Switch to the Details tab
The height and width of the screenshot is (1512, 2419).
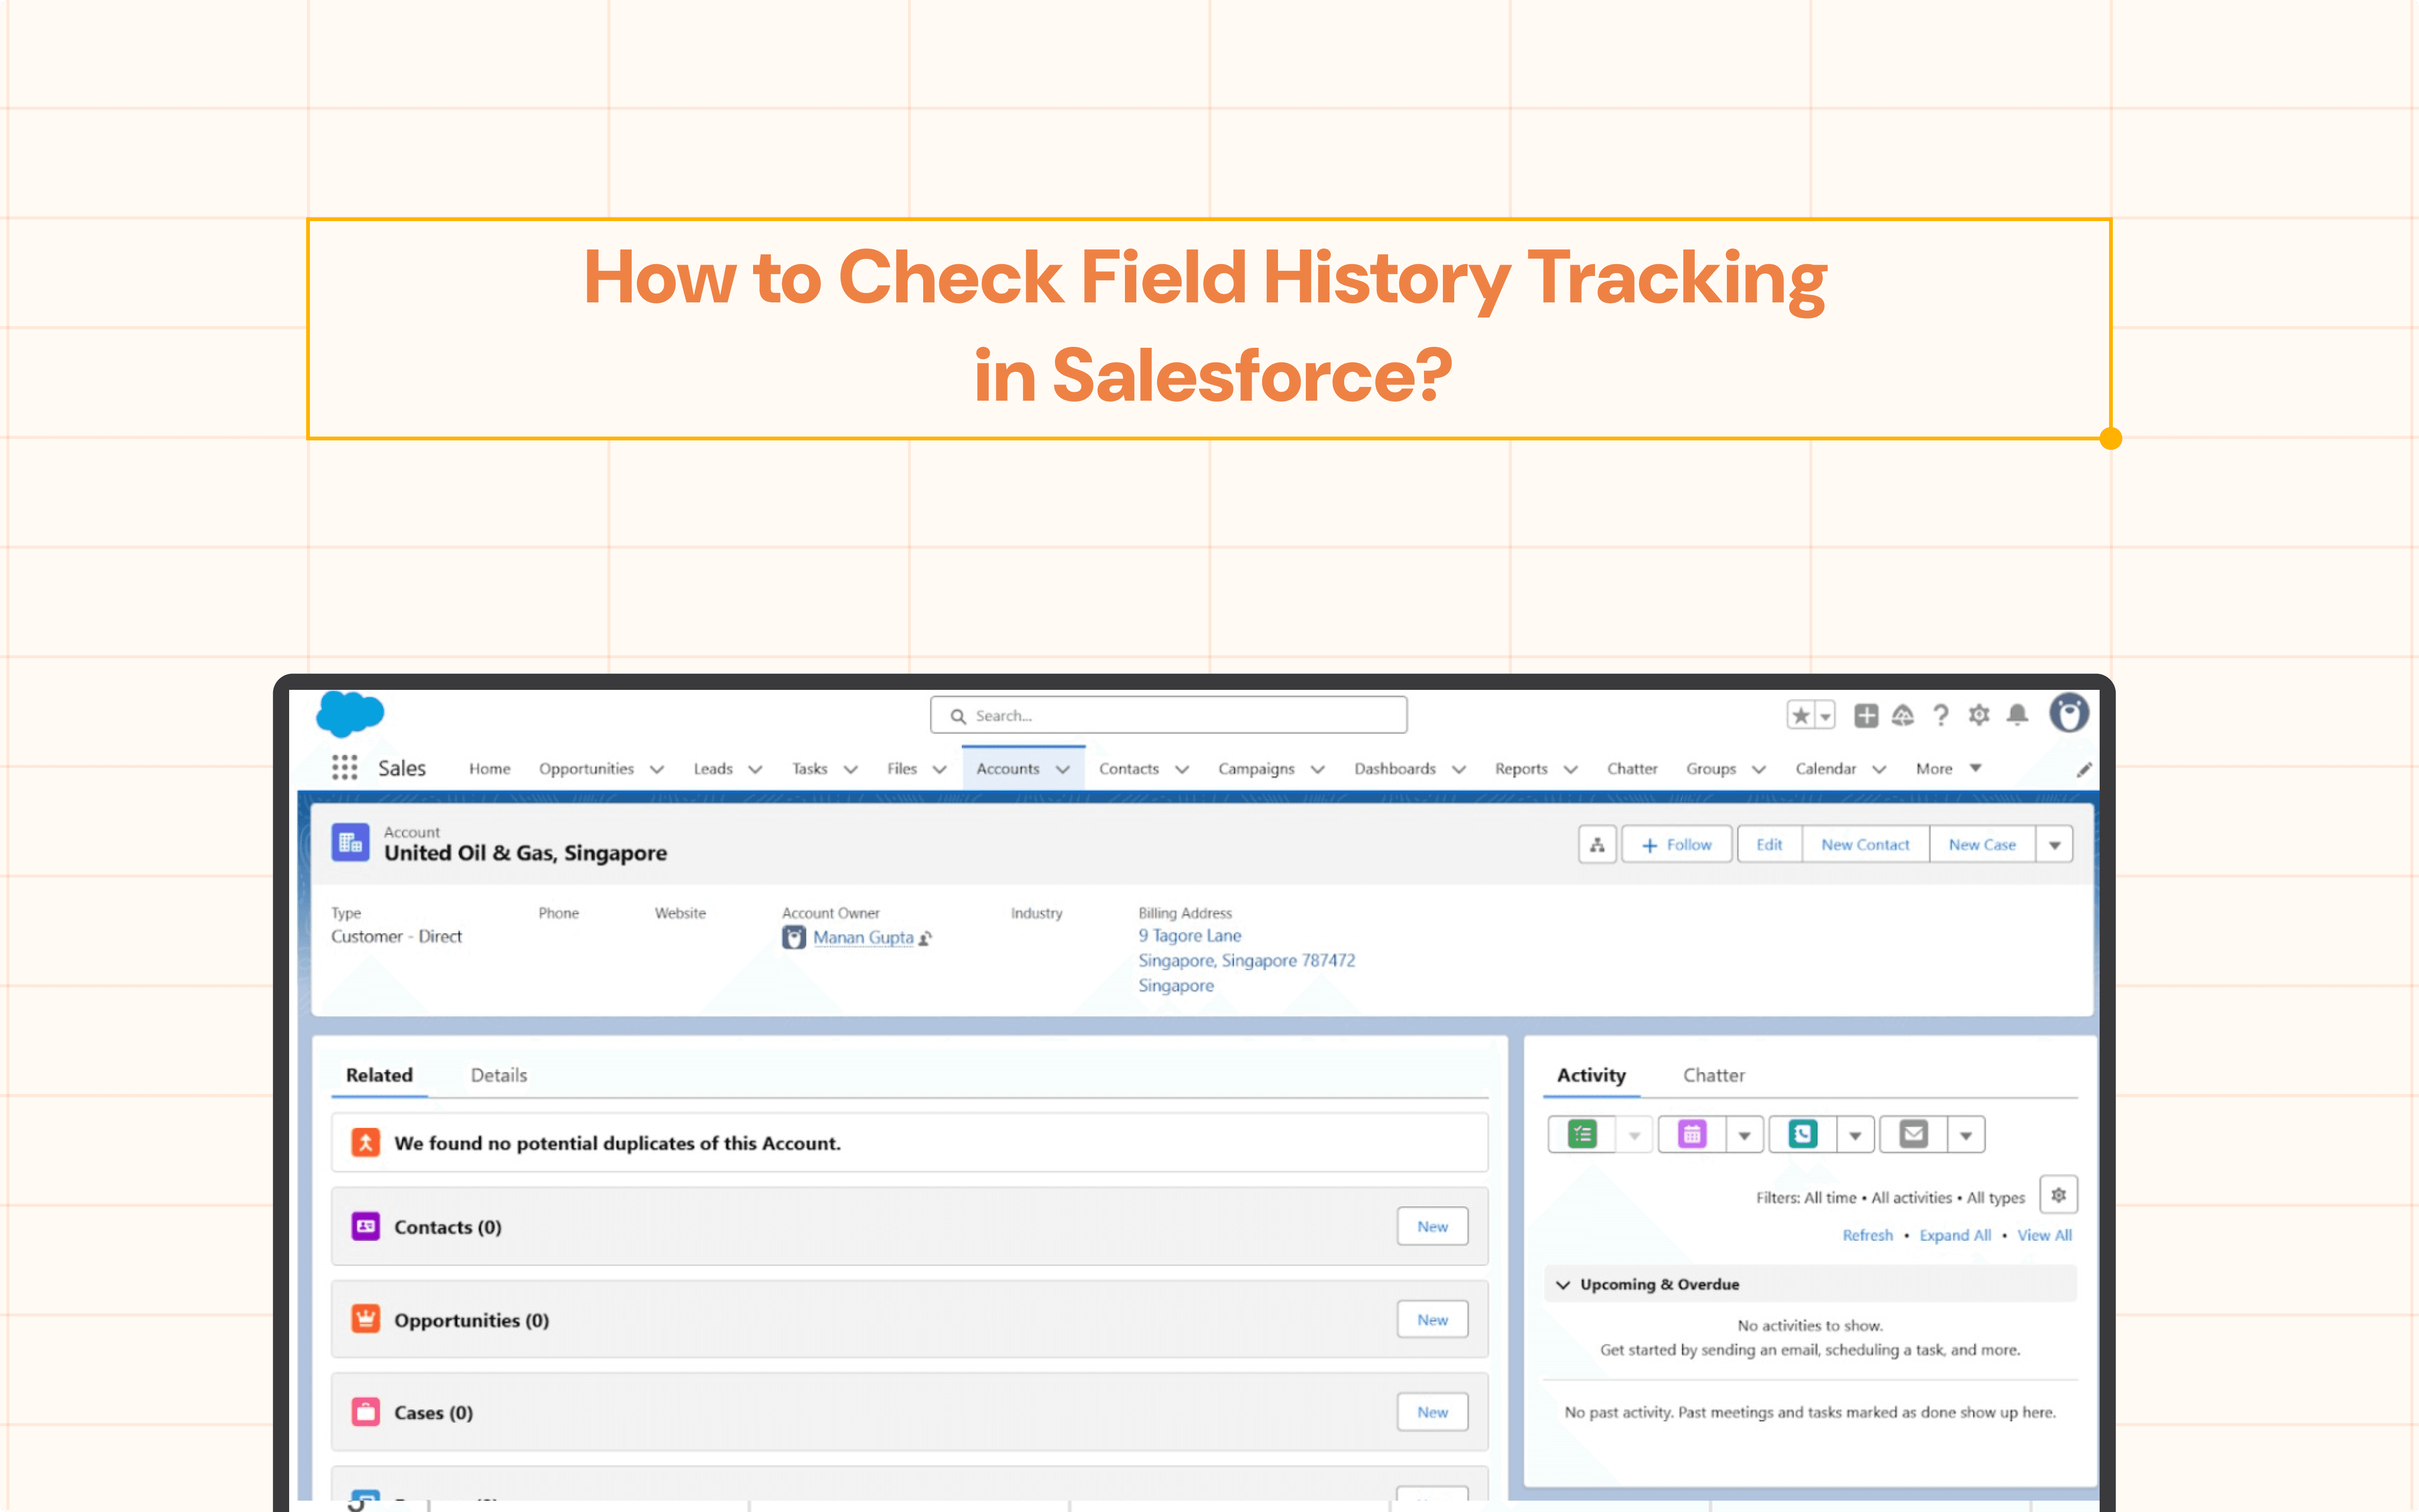click(499, 1075)
